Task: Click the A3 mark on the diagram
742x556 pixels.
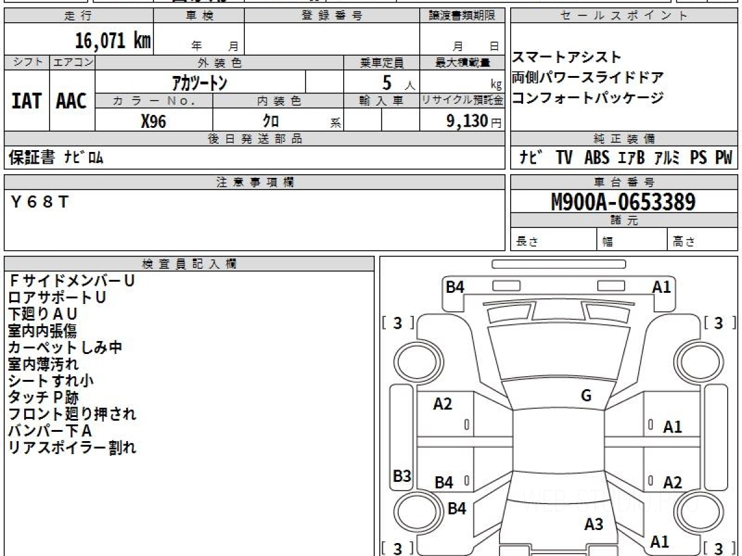Action: point(594,524)
